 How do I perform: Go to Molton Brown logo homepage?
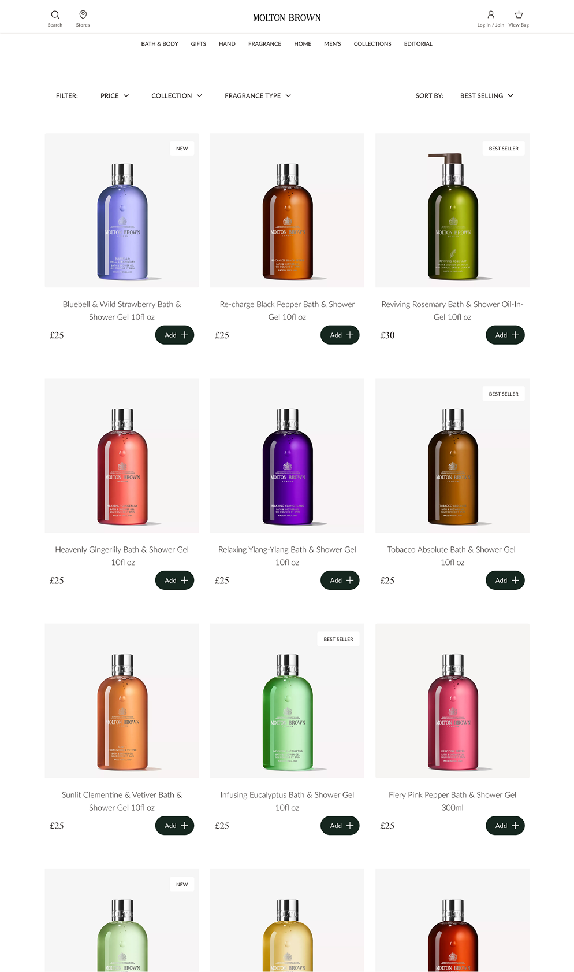pos(287,18)
